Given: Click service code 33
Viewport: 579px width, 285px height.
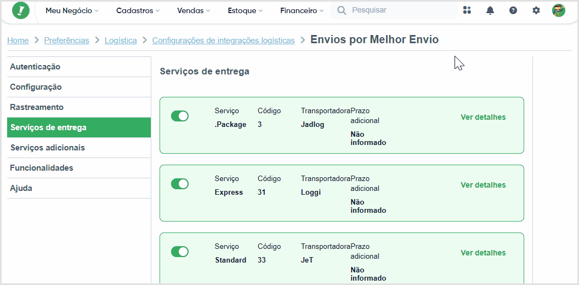Looking at the screenshot, I should pyautogui.click(x=262, y=260).
